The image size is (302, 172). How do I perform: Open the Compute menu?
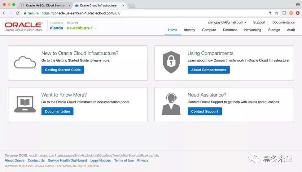pos(209,30)
